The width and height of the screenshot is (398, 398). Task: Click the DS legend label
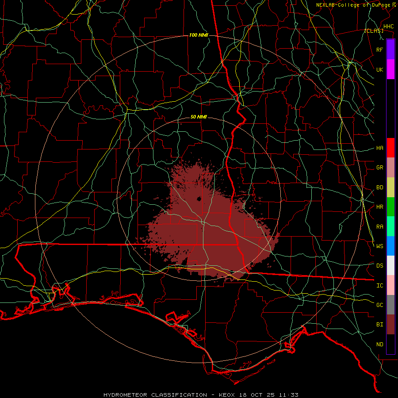pyautogui.click(x=380, y=266)
